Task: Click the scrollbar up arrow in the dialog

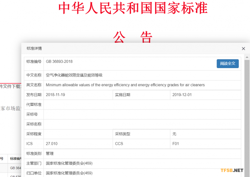Action: (x=247, y=57)
